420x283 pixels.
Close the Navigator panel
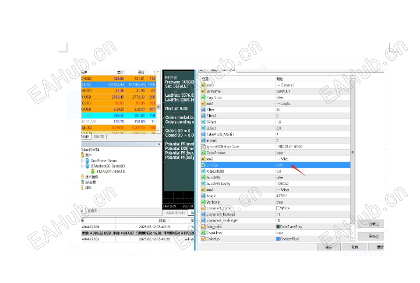pos(159,144)
